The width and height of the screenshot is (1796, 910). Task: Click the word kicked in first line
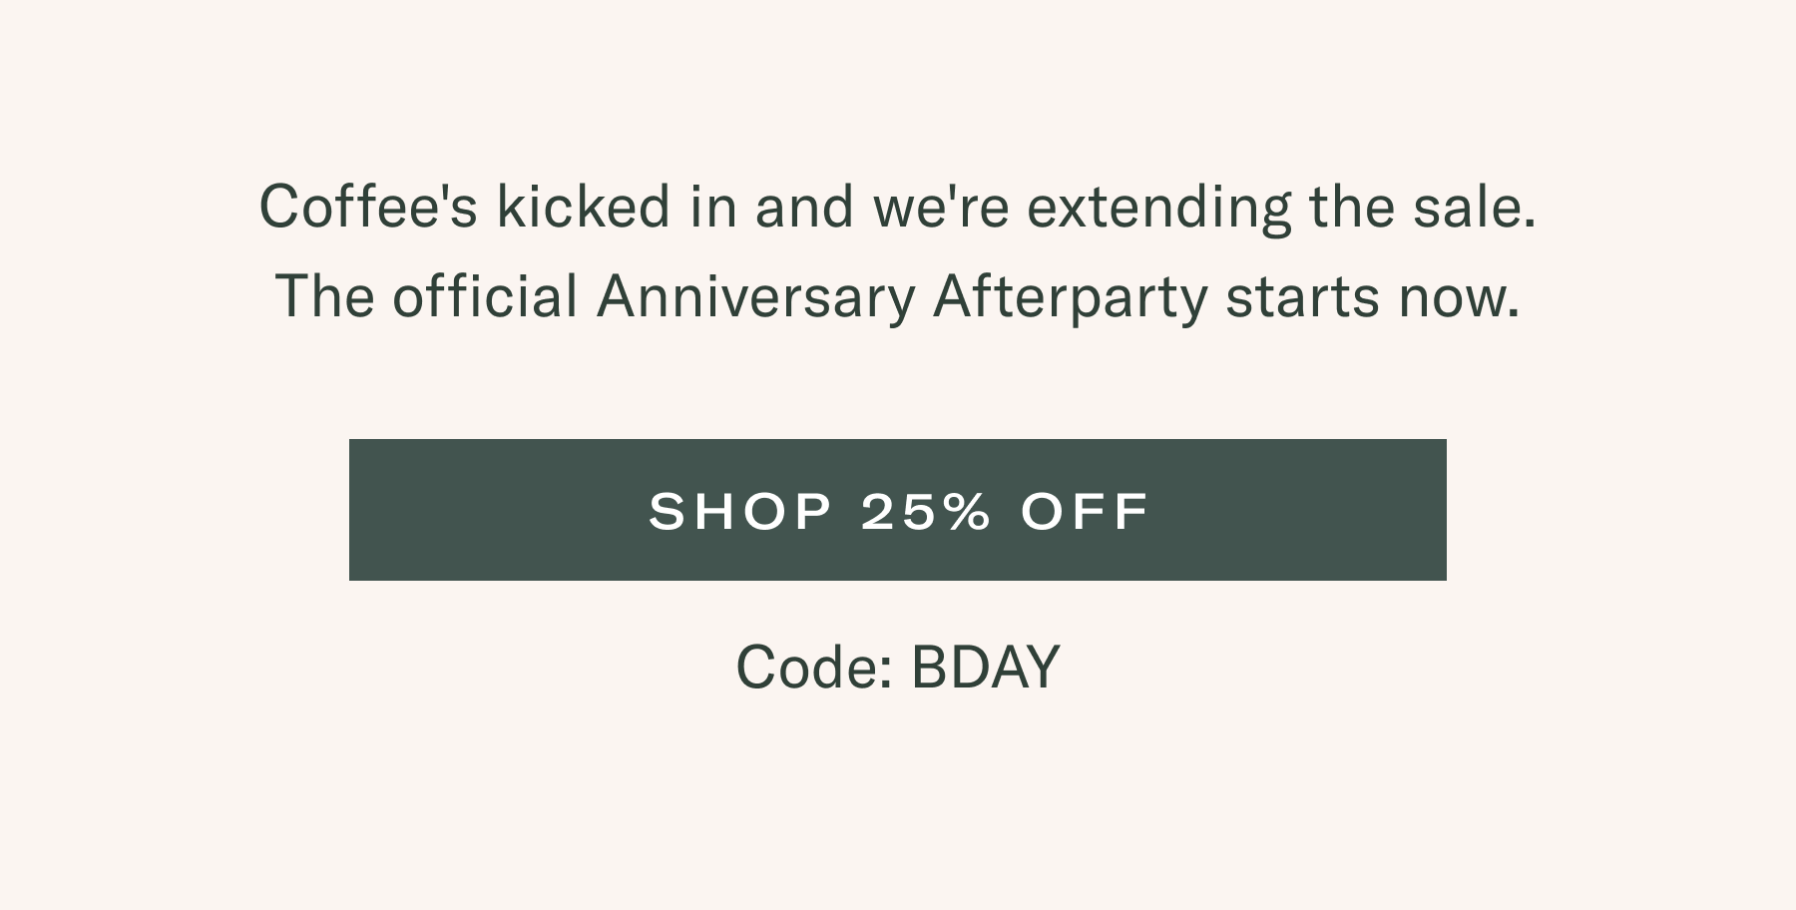(x=583, y=207)
